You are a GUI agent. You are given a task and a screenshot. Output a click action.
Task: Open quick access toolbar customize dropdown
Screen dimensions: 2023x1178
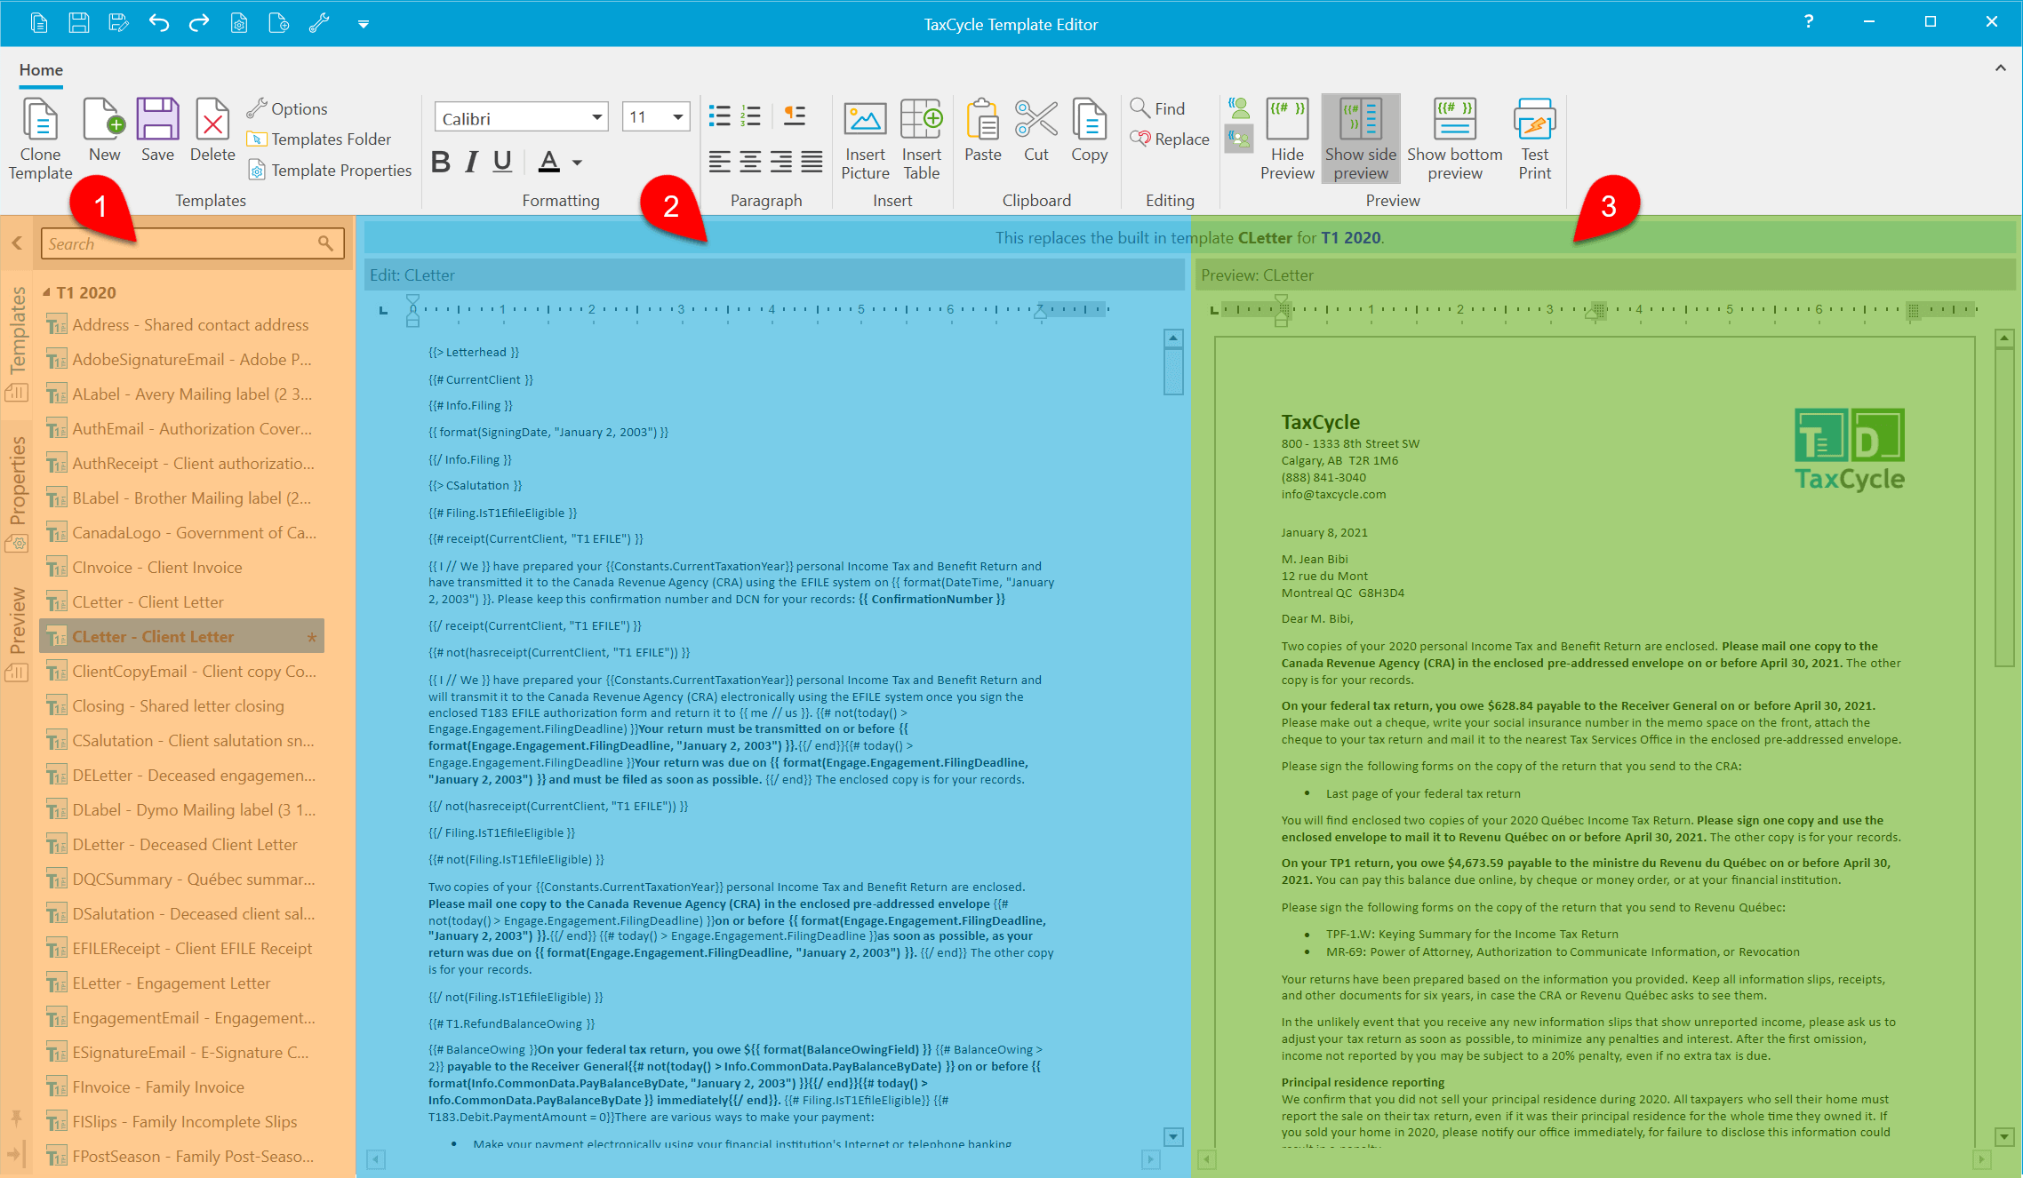(364, 24)
